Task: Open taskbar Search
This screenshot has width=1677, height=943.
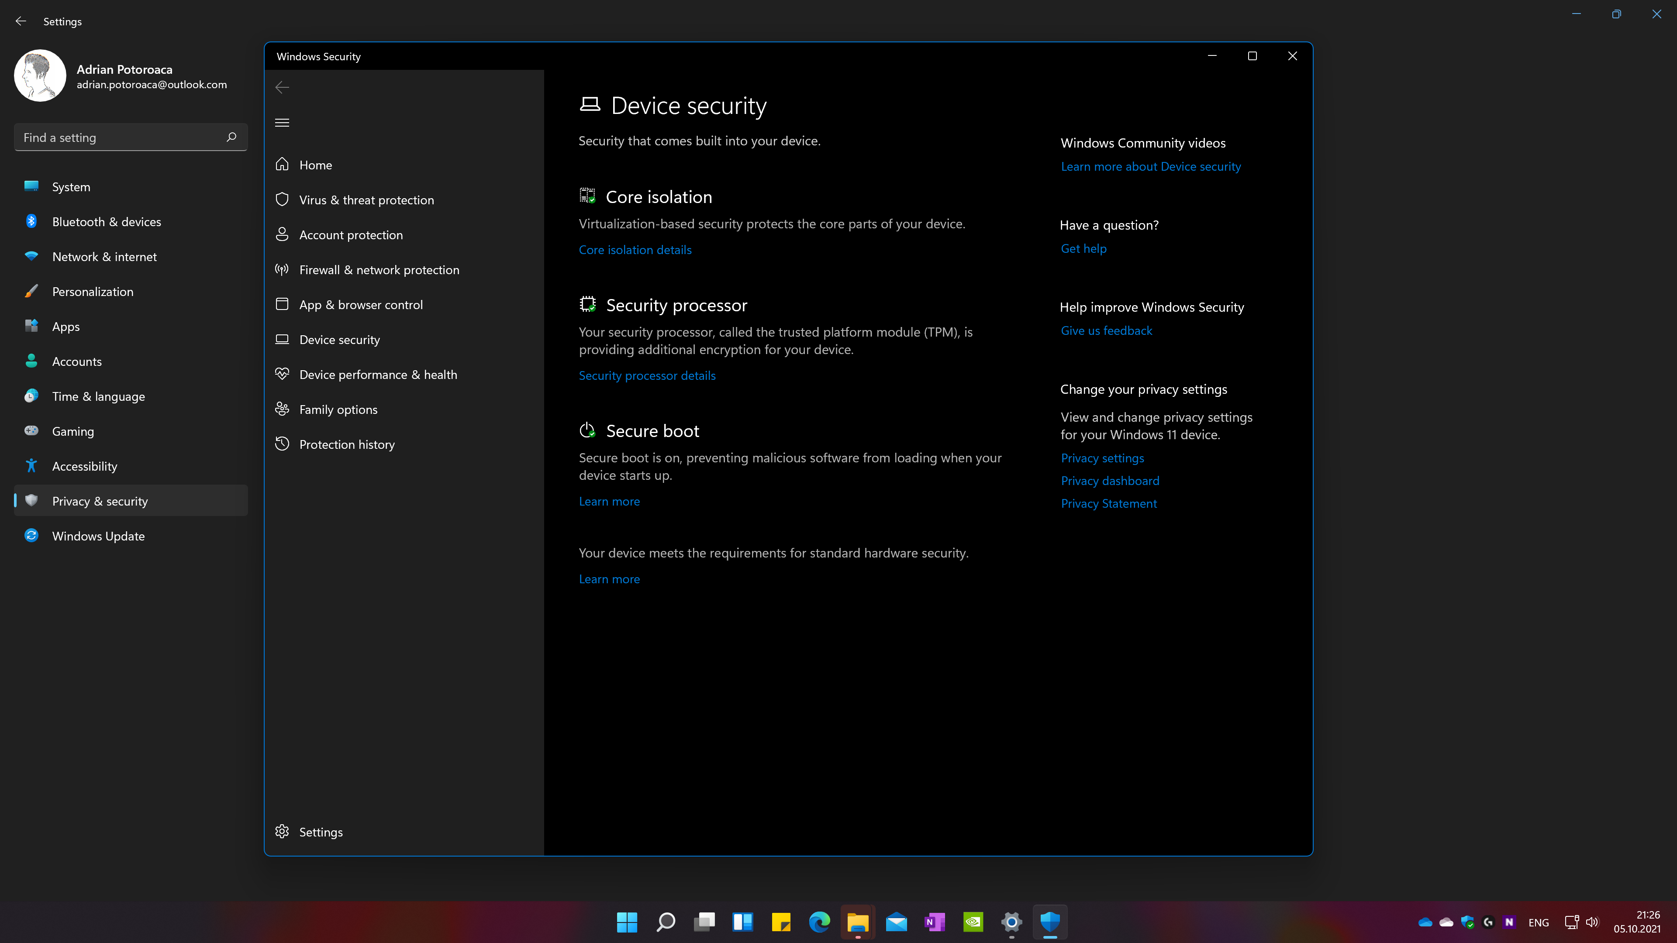Action: point(665,922)
